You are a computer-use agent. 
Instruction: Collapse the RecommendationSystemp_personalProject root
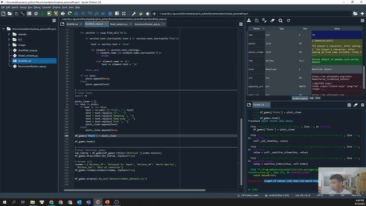coord(3,29)
